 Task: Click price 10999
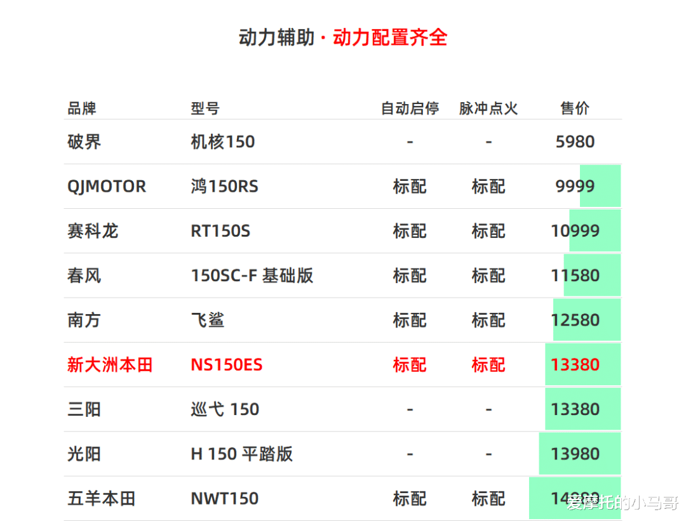click(575, 231)
